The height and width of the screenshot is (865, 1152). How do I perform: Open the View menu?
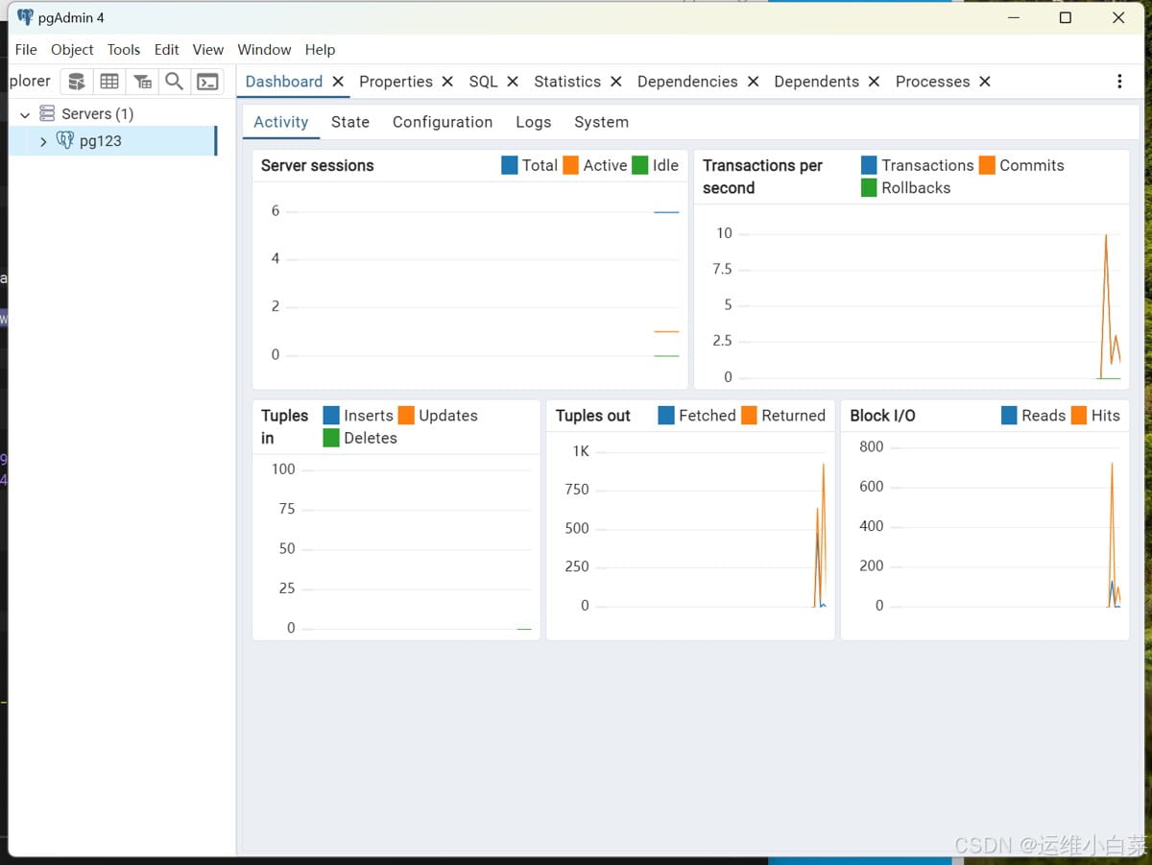(x=207, y=50)
